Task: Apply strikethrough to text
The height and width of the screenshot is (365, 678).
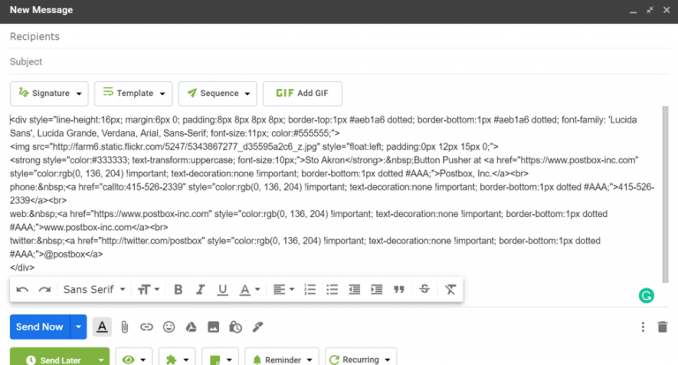Action: tap(425, 289)
